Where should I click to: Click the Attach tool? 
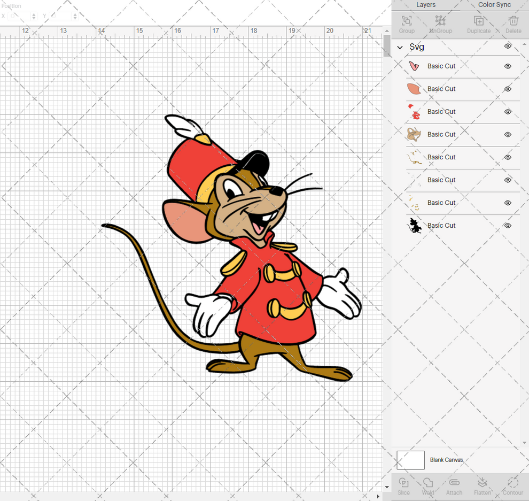pyautogui.click(x=454, y=487)
